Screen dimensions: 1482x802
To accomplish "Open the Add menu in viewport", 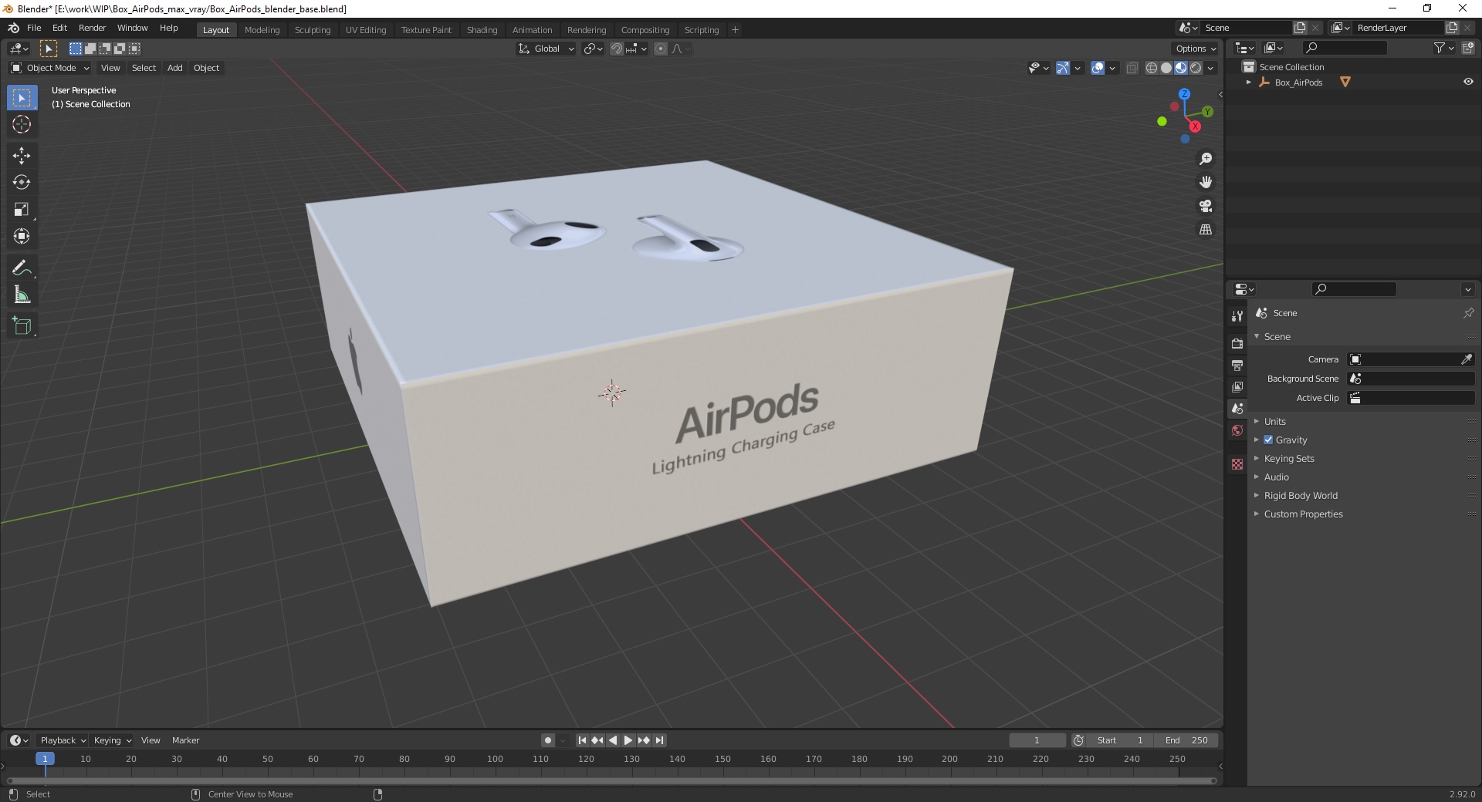I will pyautogui.click(x=175, y=68).
